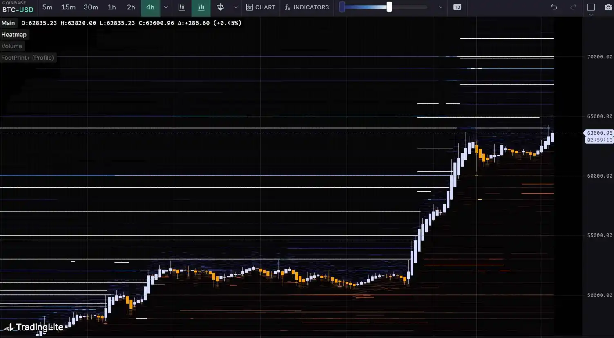Screen dimensions: 614x338
Task: Click the undo arrow icon
Action: pos(554,7)
